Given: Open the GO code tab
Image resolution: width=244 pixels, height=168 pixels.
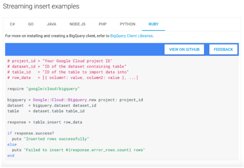Looking at the screenshot, I should point(31,24).
